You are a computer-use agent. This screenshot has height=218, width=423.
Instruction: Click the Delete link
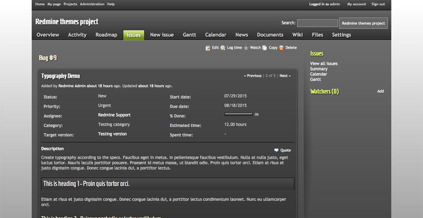coord(291,48)
